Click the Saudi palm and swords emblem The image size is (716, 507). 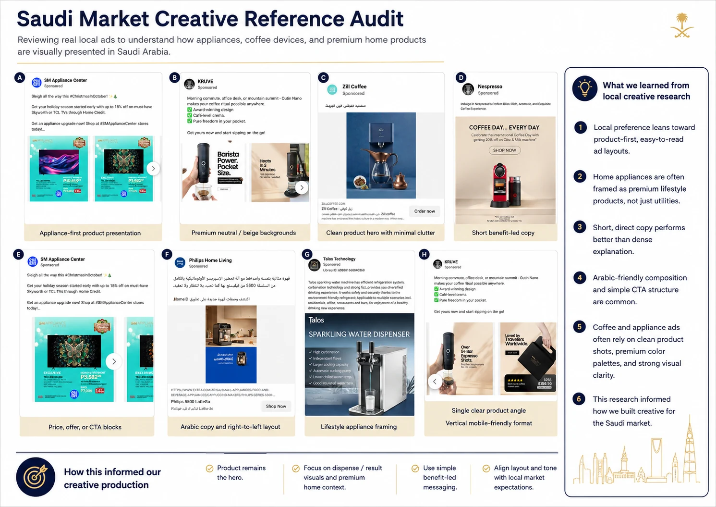[x=682, y=25]
